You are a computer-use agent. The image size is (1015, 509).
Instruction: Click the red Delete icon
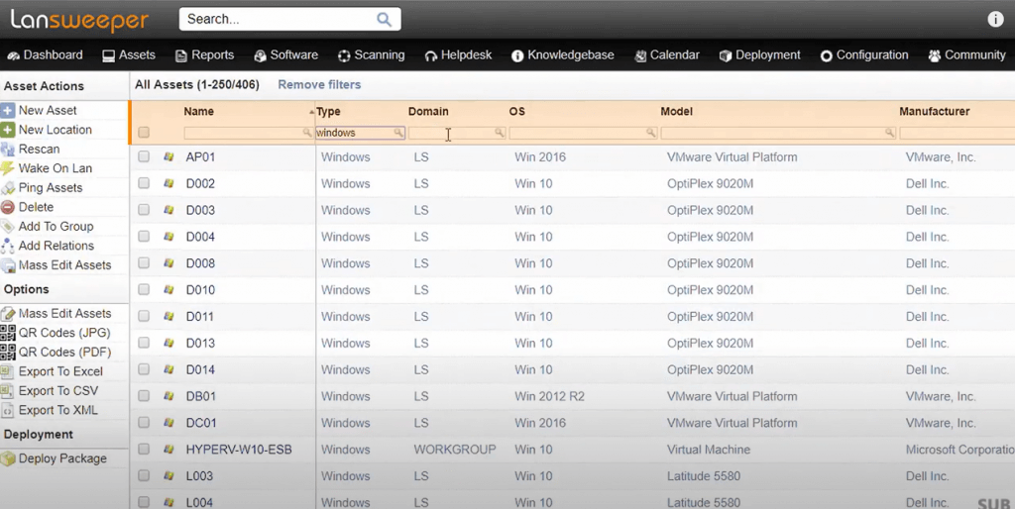pyautogui.click(x=8, y=208)
